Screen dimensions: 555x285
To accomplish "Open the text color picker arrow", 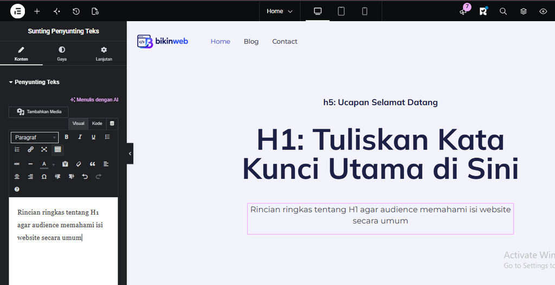I will click(x=54, y=165).
